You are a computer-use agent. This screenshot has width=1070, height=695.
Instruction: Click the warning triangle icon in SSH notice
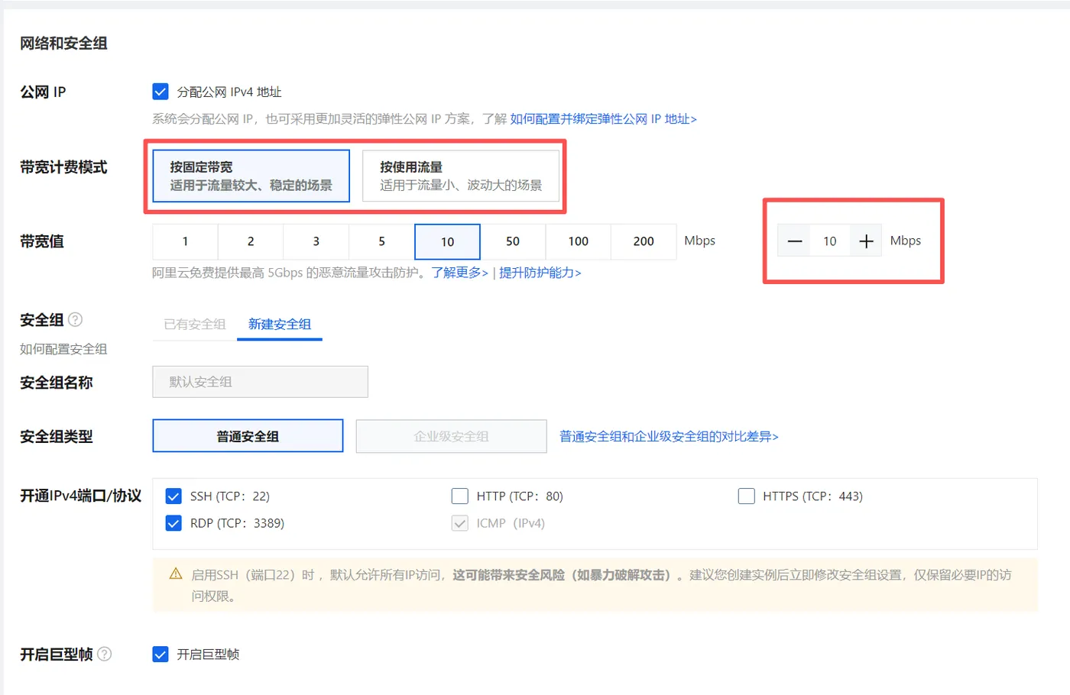(176, 574)
